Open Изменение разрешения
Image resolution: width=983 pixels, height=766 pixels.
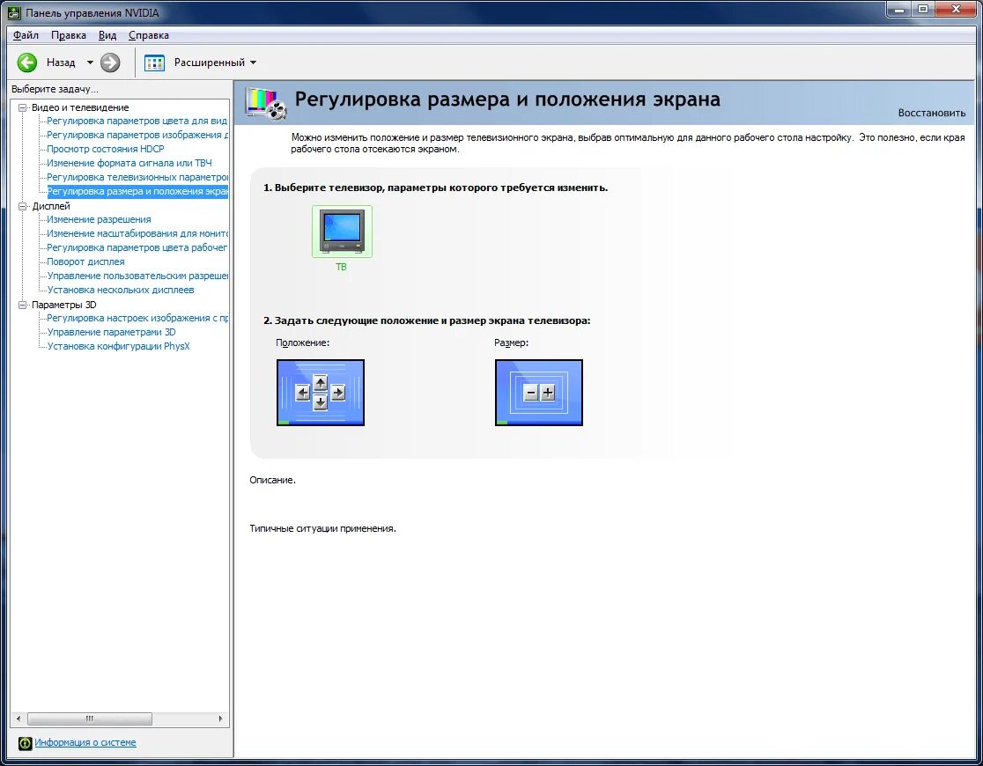(x=99, y=219)
